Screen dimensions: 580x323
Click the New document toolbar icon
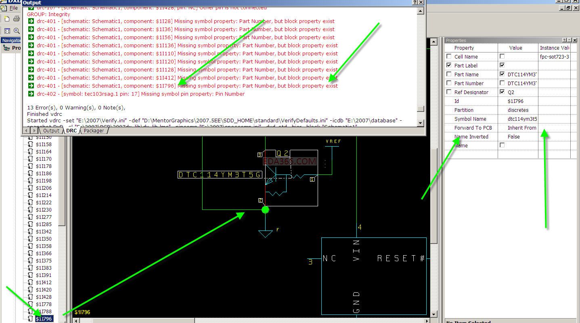click(7, 19)
